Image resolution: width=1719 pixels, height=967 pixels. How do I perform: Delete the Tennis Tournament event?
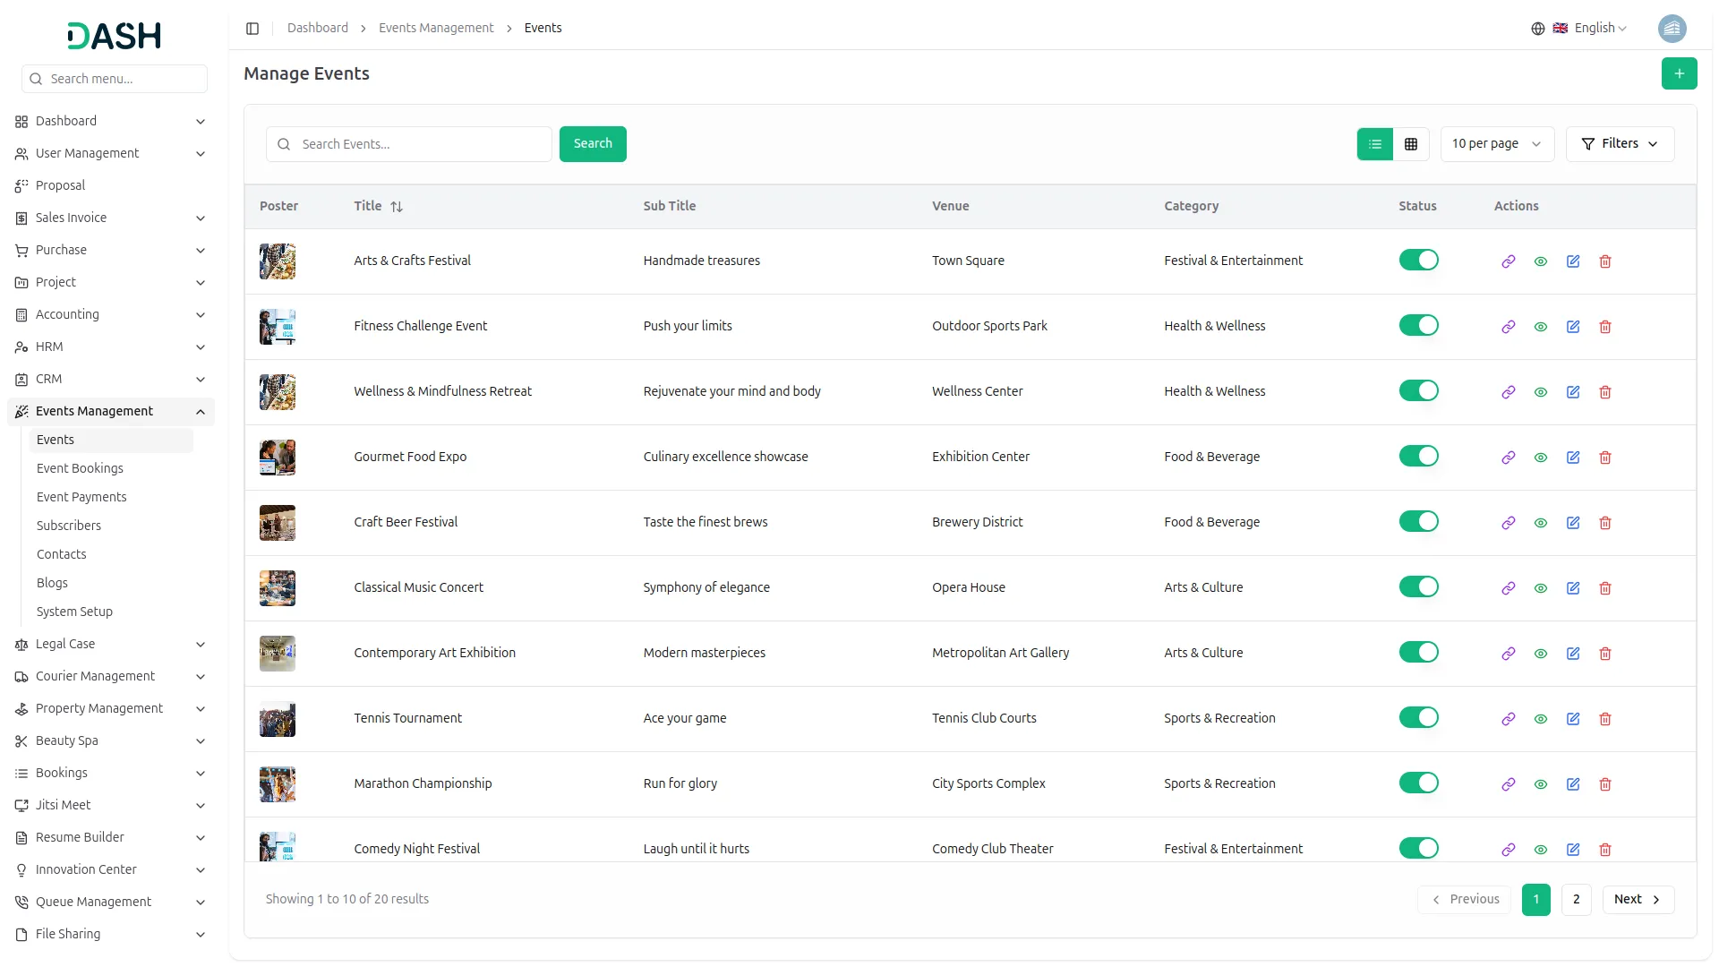coord(1605,719)
